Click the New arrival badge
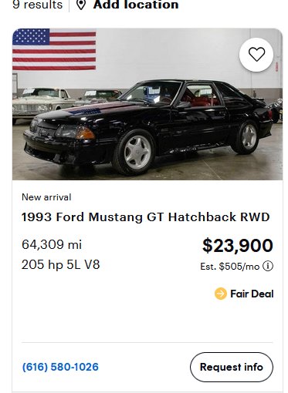 [x=46, y=197]
